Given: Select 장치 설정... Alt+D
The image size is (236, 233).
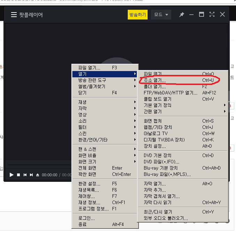Looking at the screenshot, I should (x=182, y=146).
